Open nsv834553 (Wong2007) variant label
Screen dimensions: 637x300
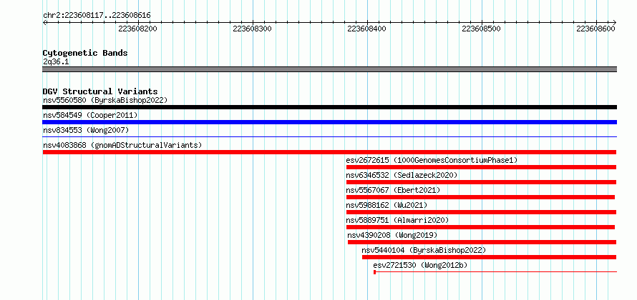coord(86,131)
